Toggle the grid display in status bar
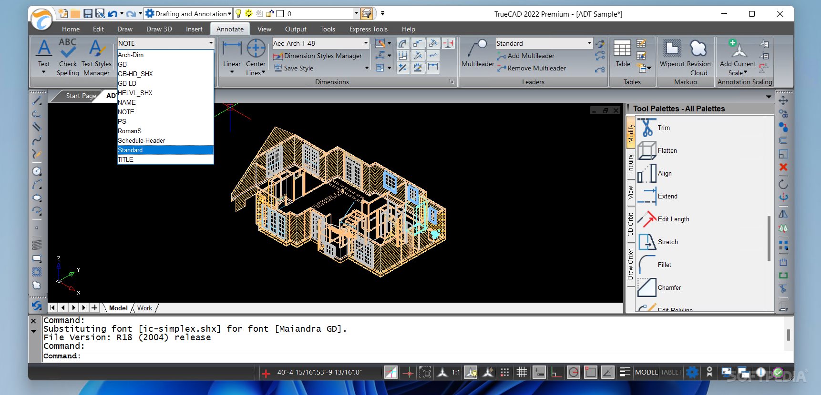The image size is (821, 395). tap(522, 372)
